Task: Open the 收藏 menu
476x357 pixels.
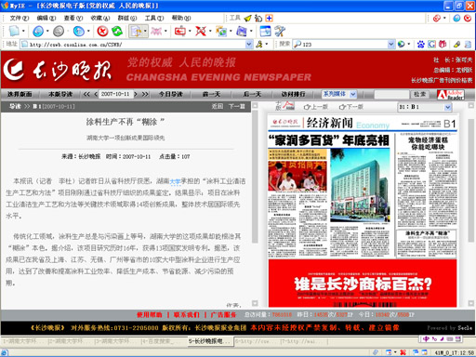Action: click(x=100, y=18)
